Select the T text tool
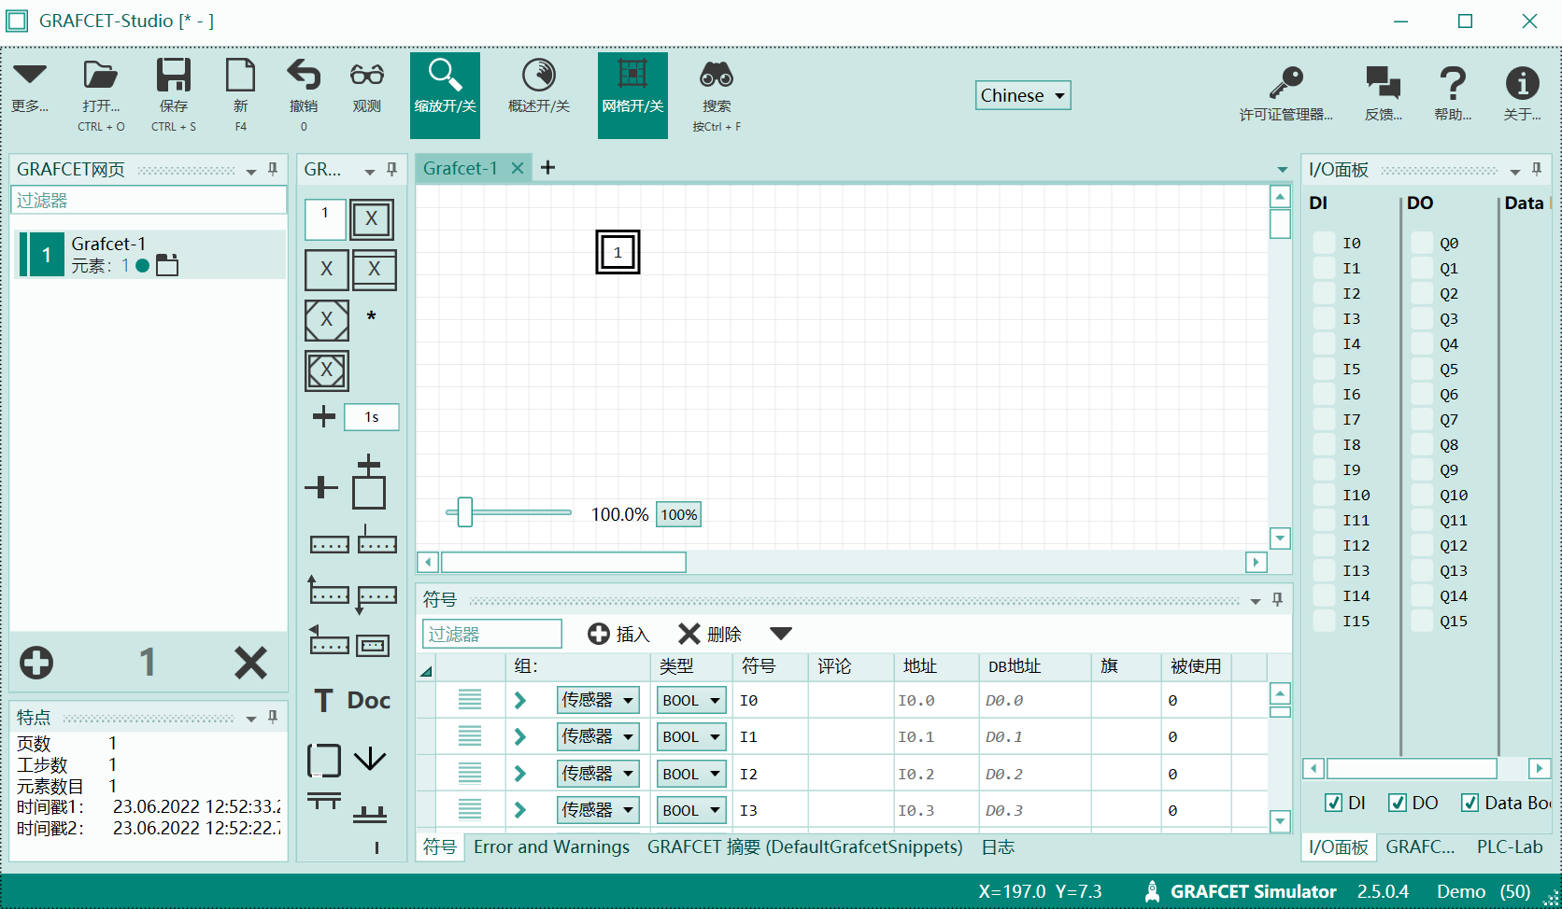 click(x=323, y=700)
